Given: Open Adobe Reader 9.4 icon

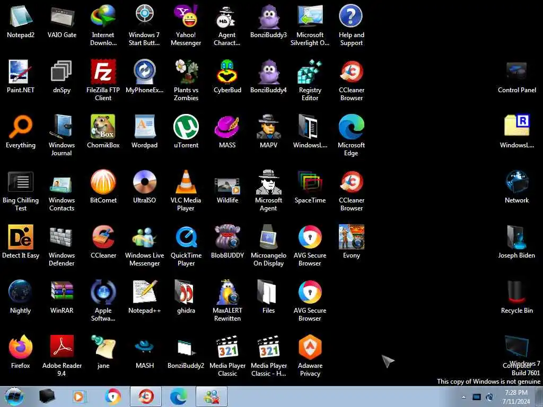Looking at the screenshot, I should [x=62, y=356].
